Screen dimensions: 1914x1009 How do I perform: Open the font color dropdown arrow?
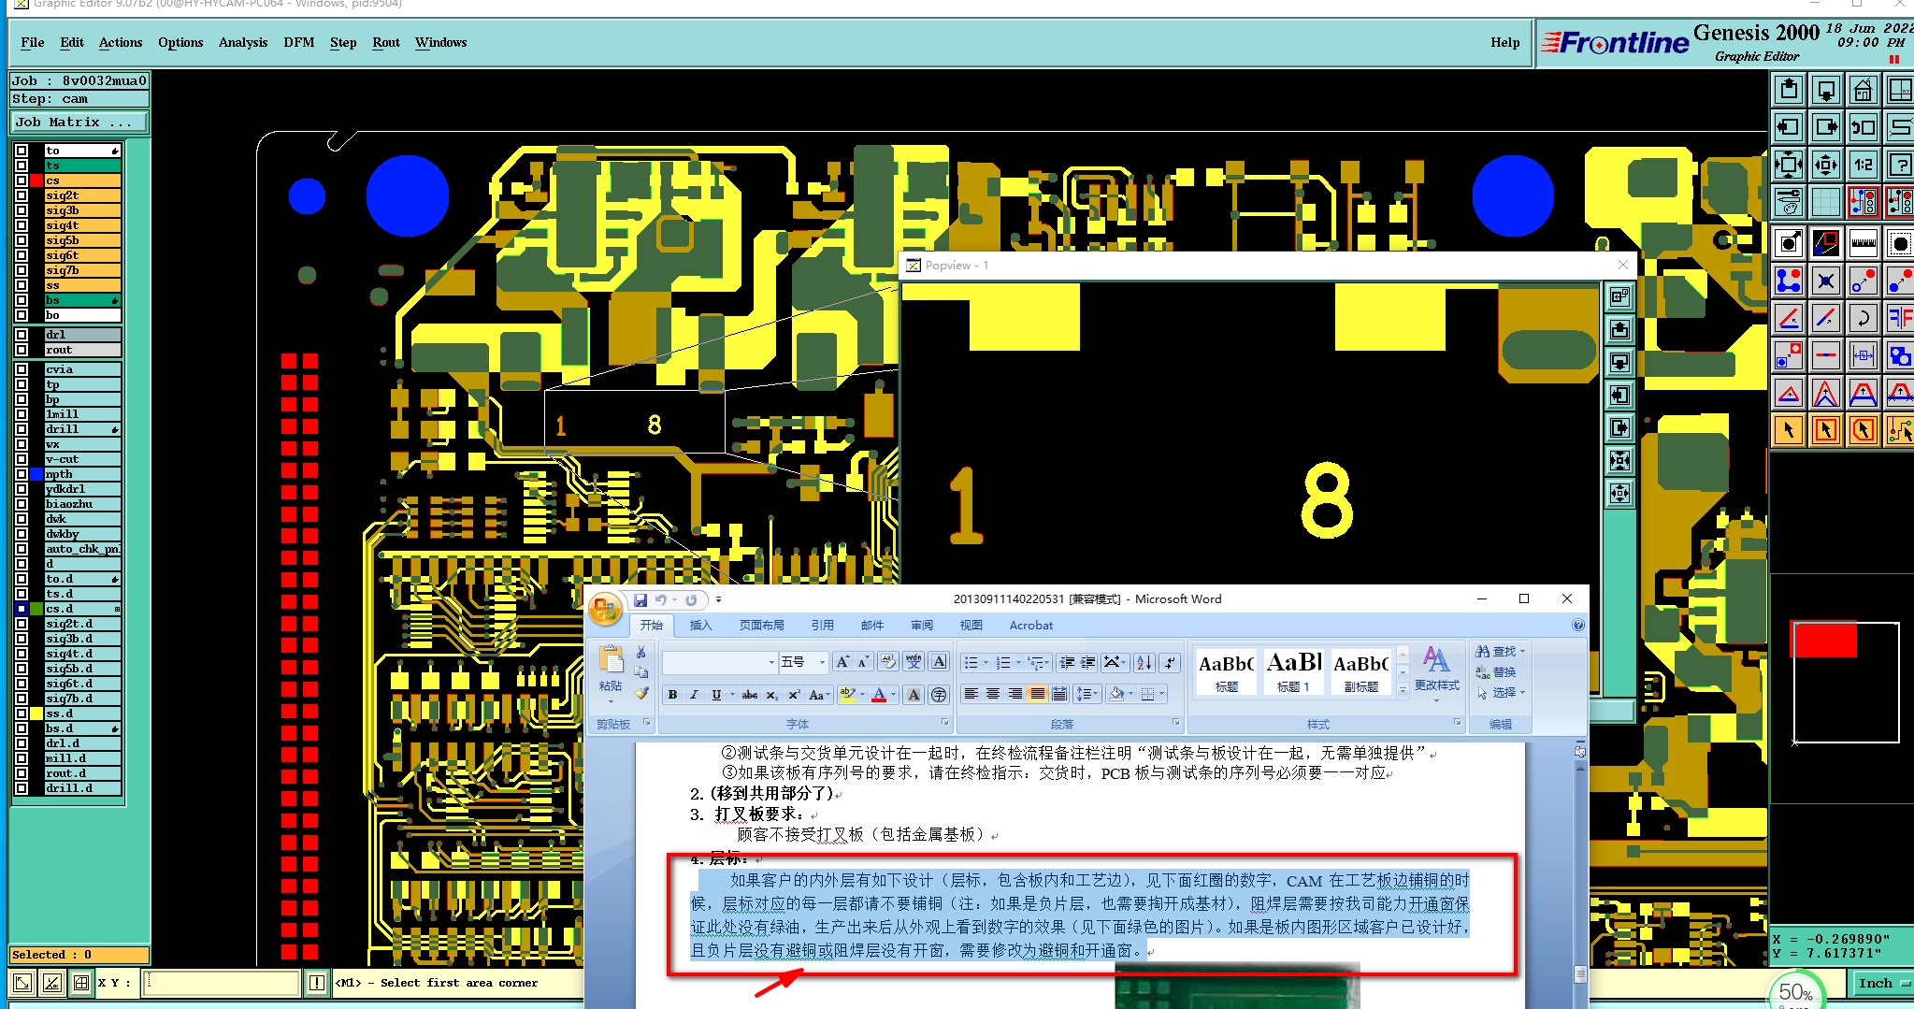[x=894, y=695]
